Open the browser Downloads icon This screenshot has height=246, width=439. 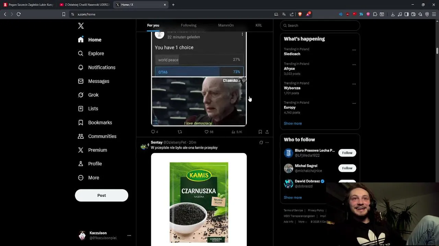pos(393,14)
